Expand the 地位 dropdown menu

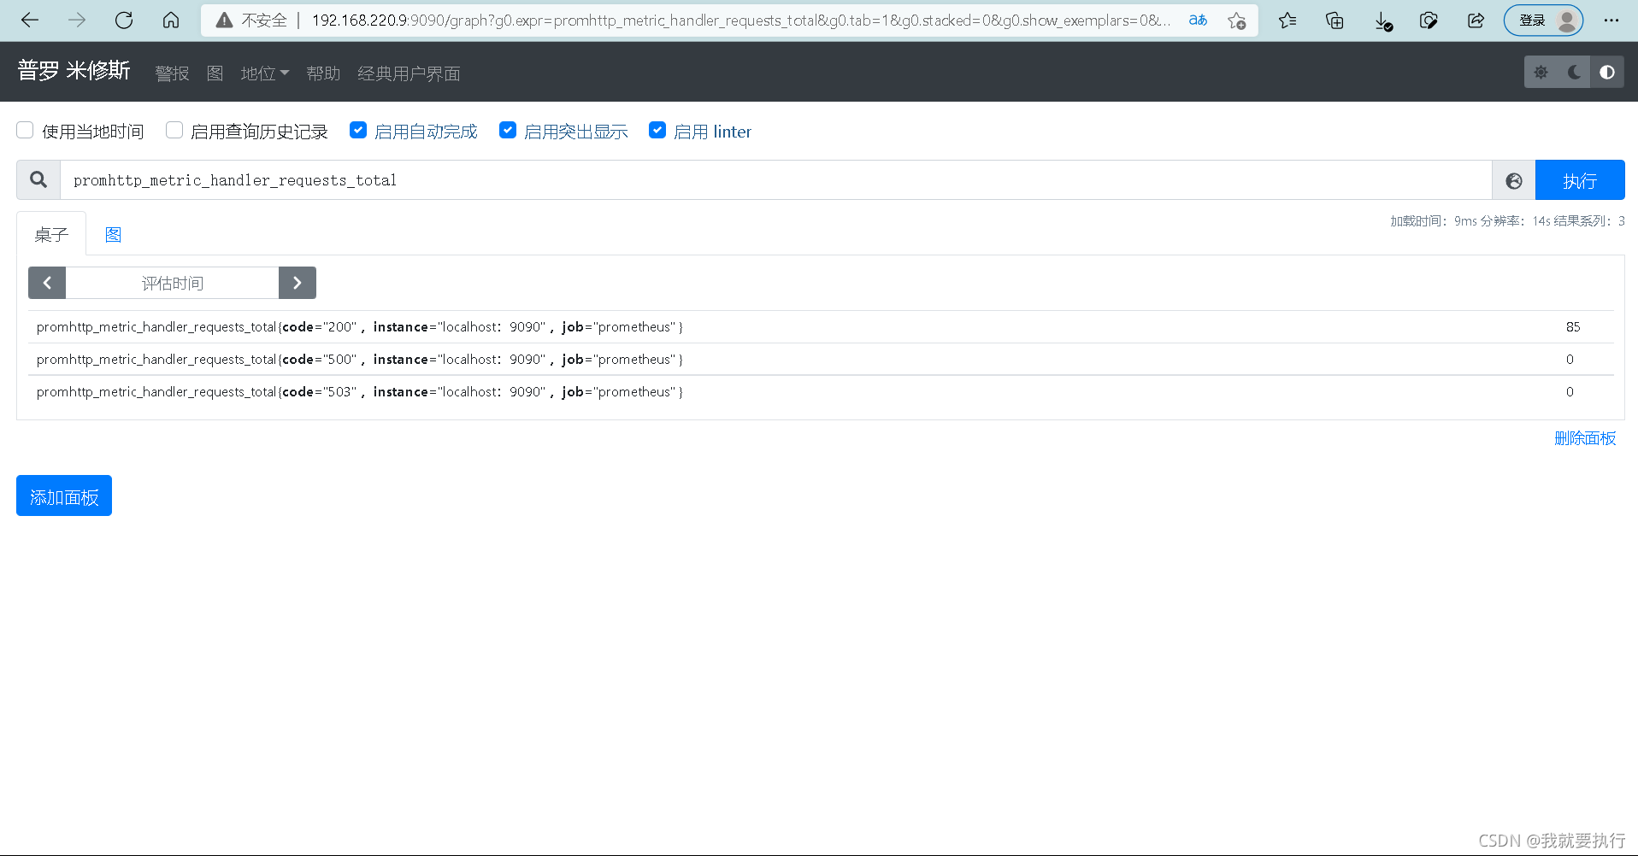coord(265,73)
